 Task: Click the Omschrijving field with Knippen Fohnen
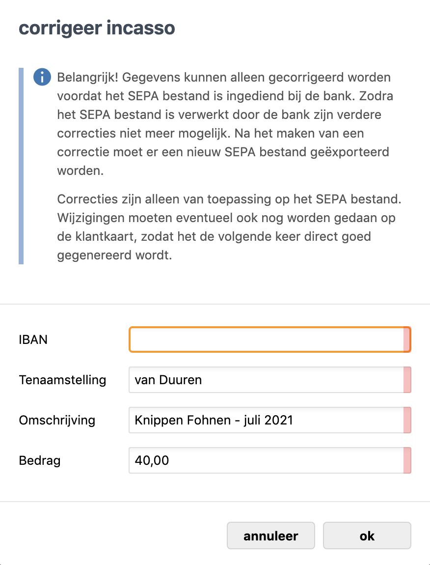(x=265, y=420)
